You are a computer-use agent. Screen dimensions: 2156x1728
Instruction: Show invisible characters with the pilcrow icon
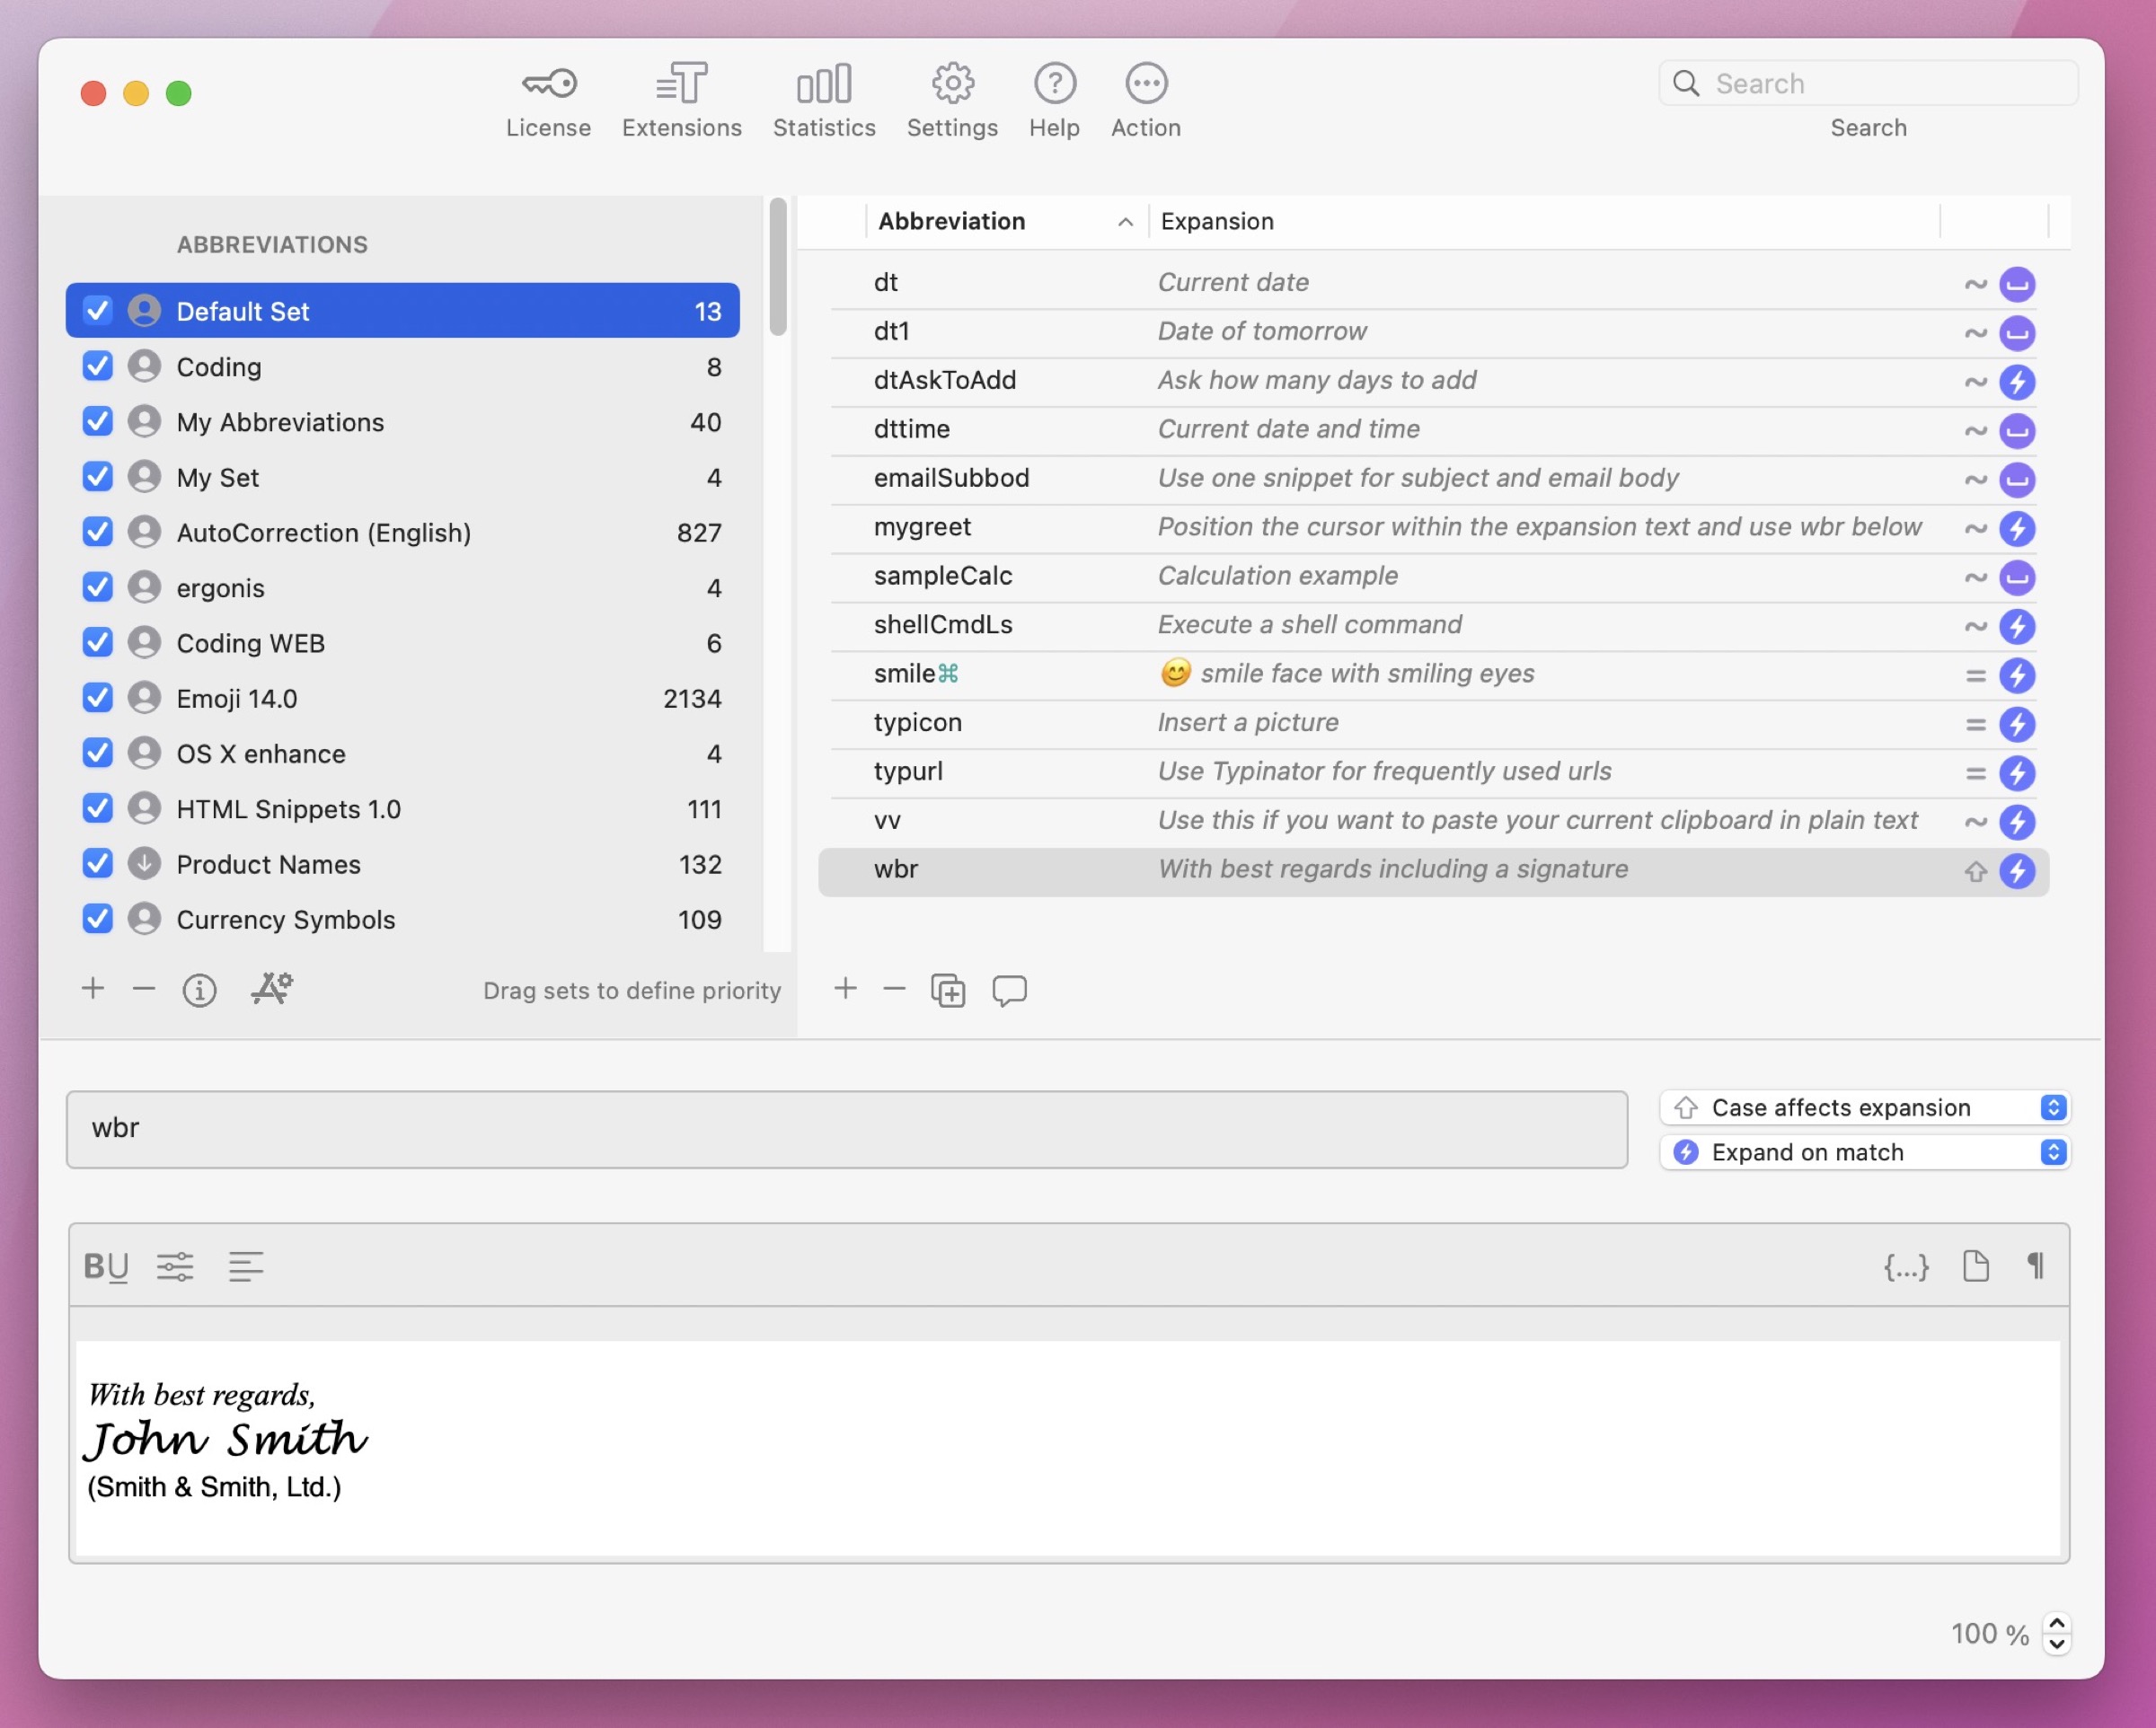(x=2036, y=1266)
